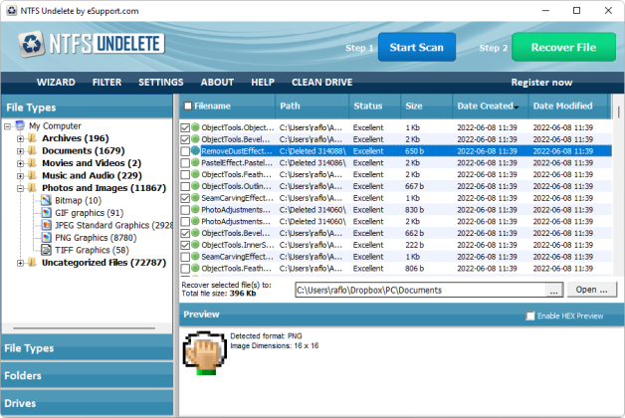625x418 pixels.
Task: Click the Music and Audio folder icon
Action: [x=33, y=175]
